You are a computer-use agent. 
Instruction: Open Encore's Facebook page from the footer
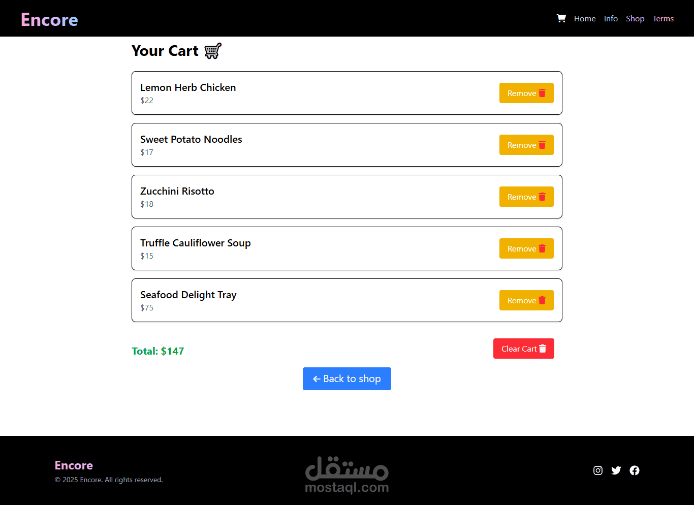click(635, 470)
